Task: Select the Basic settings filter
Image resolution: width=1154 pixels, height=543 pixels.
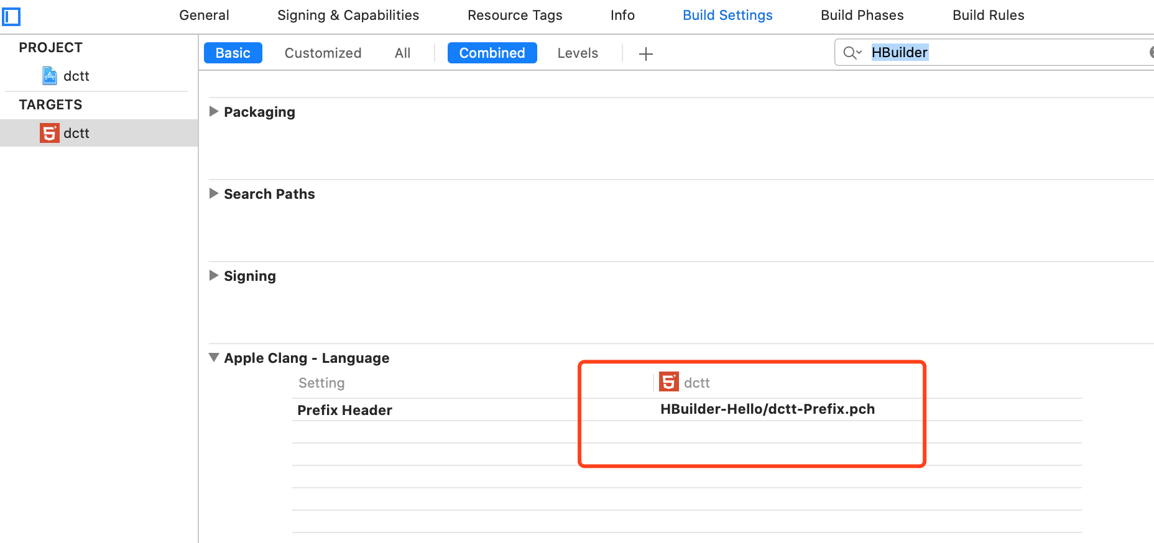Action: (x=233, y=53)
